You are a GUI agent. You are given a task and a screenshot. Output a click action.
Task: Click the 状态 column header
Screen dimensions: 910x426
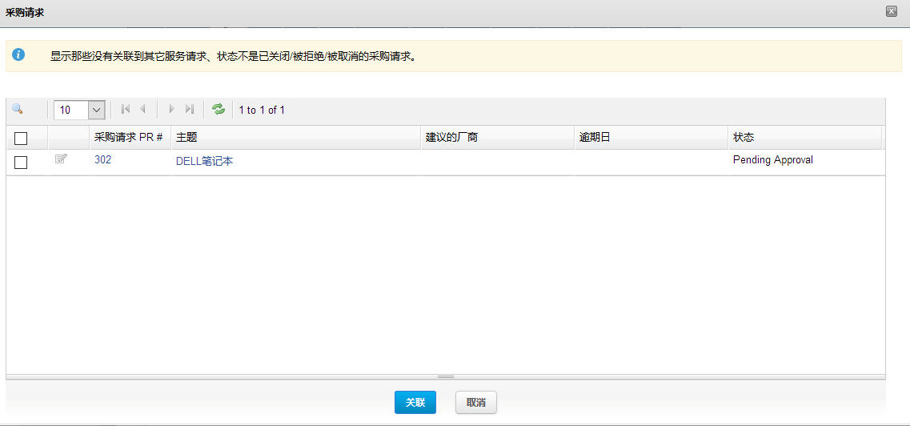[x=744, y=138]
